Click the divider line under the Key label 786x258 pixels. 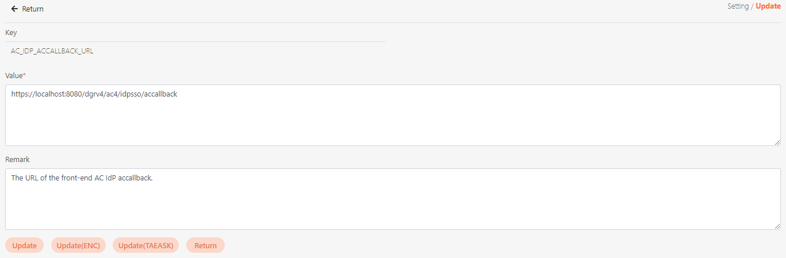195,41
